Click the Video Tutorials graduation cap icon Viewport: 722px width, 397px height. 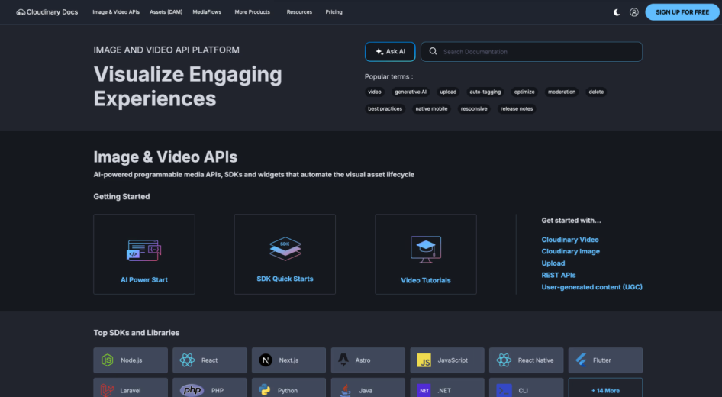425,249
